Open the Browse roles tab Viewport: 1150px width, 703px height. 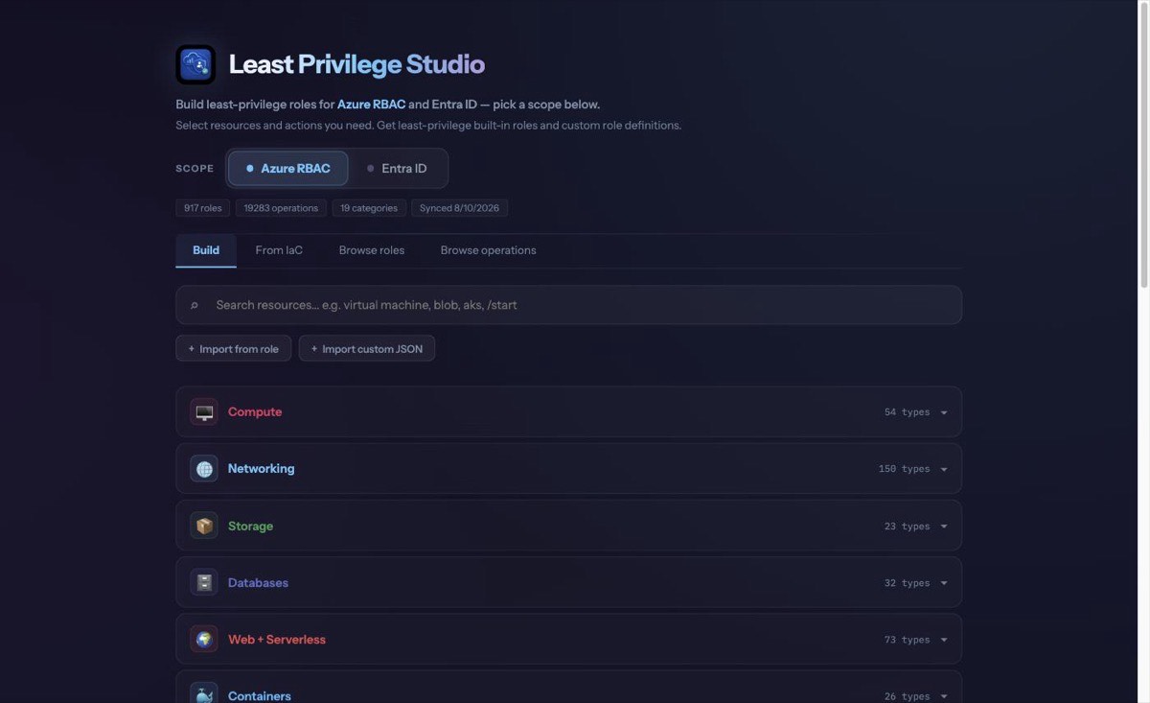[372, 250]
